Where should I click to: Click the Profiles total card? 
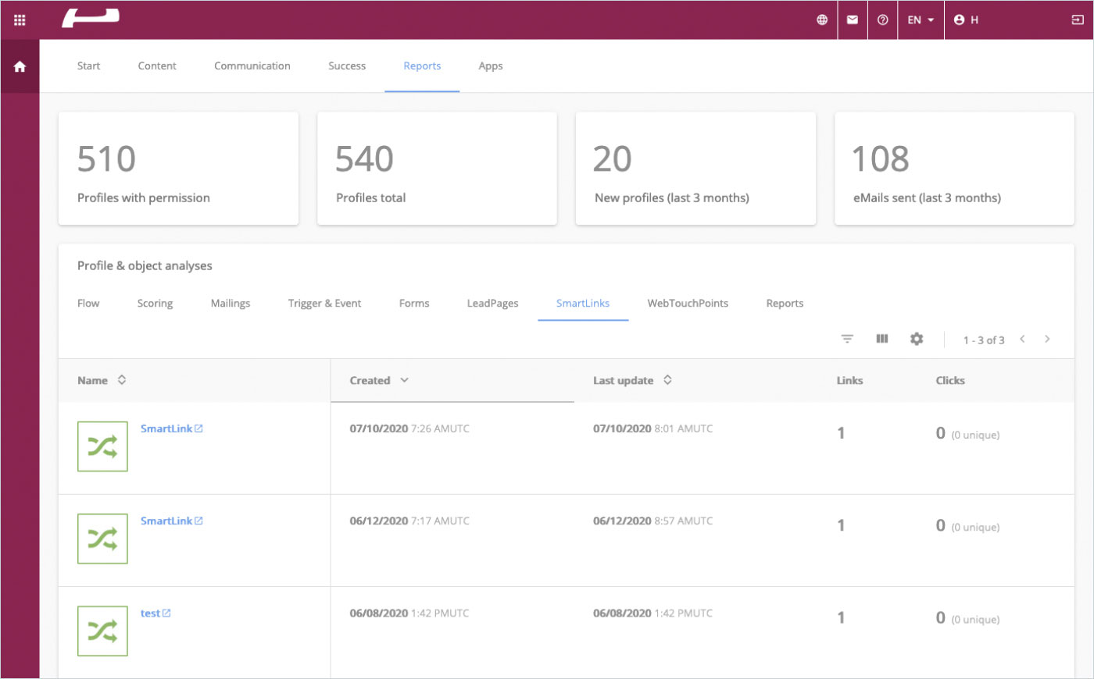click(x=437, y=169)
